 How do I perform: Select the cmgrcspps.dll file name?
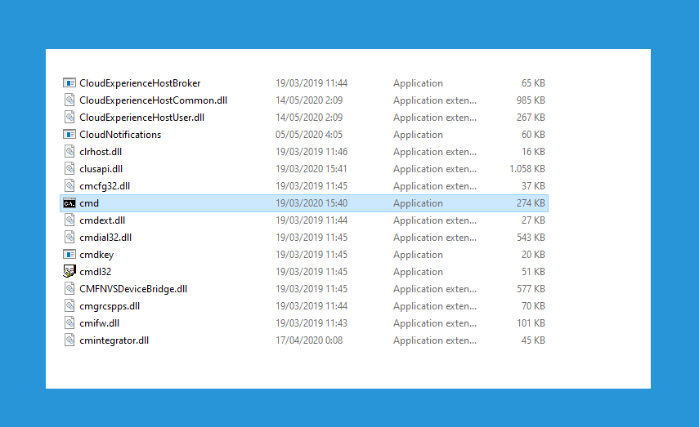click(110, 306)
